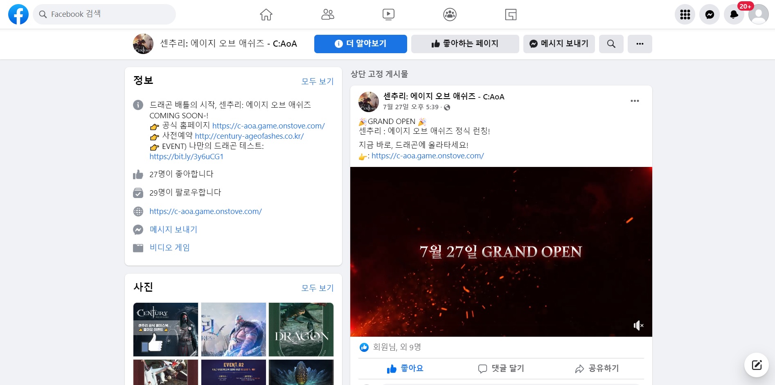775x385 pixels.
Task: Open the DRAGON photo thumbnail
Action: click(301, 329)
